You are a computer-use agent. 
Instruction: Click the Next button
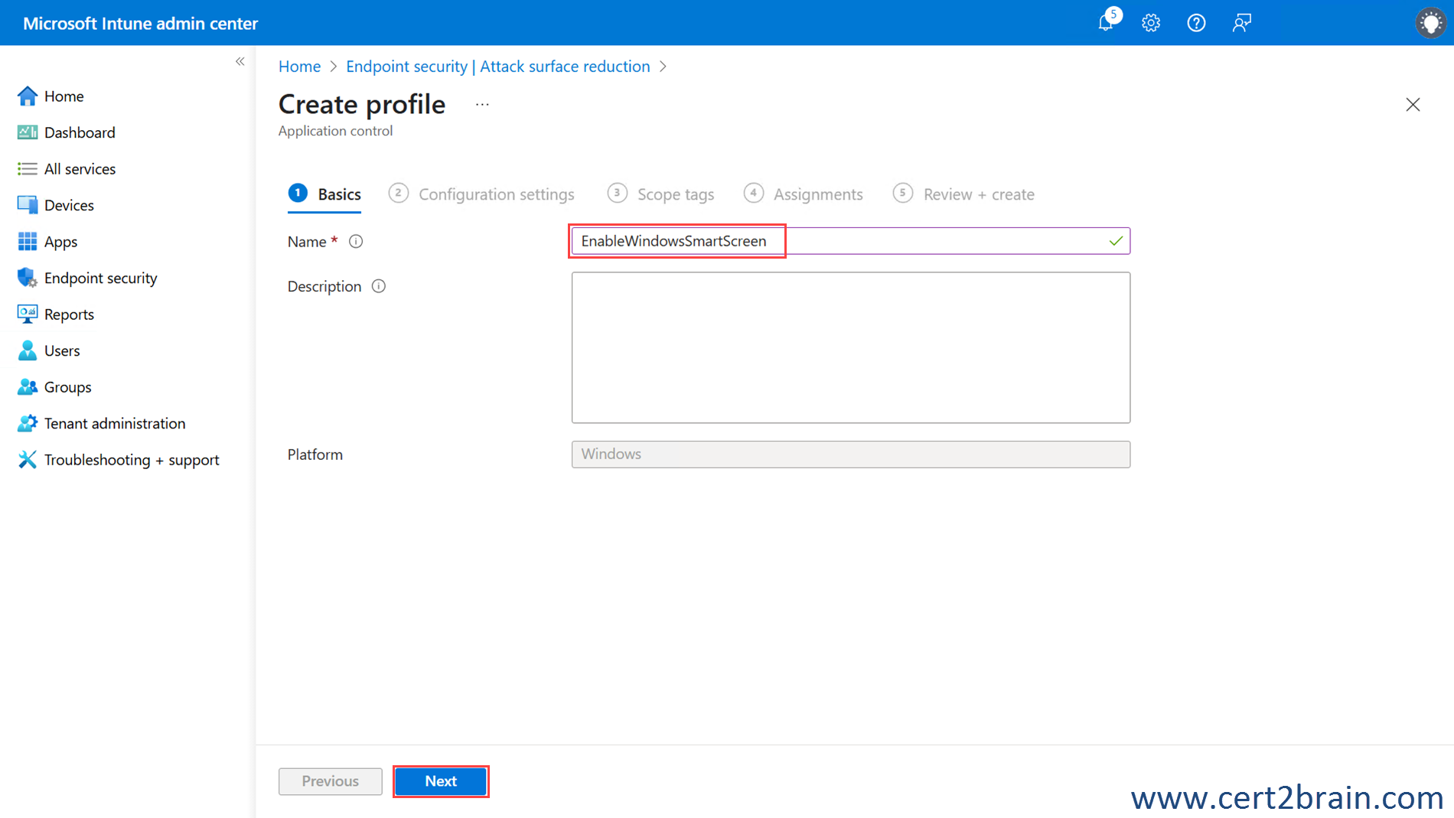pyautogui.click(x=441, y=781)
